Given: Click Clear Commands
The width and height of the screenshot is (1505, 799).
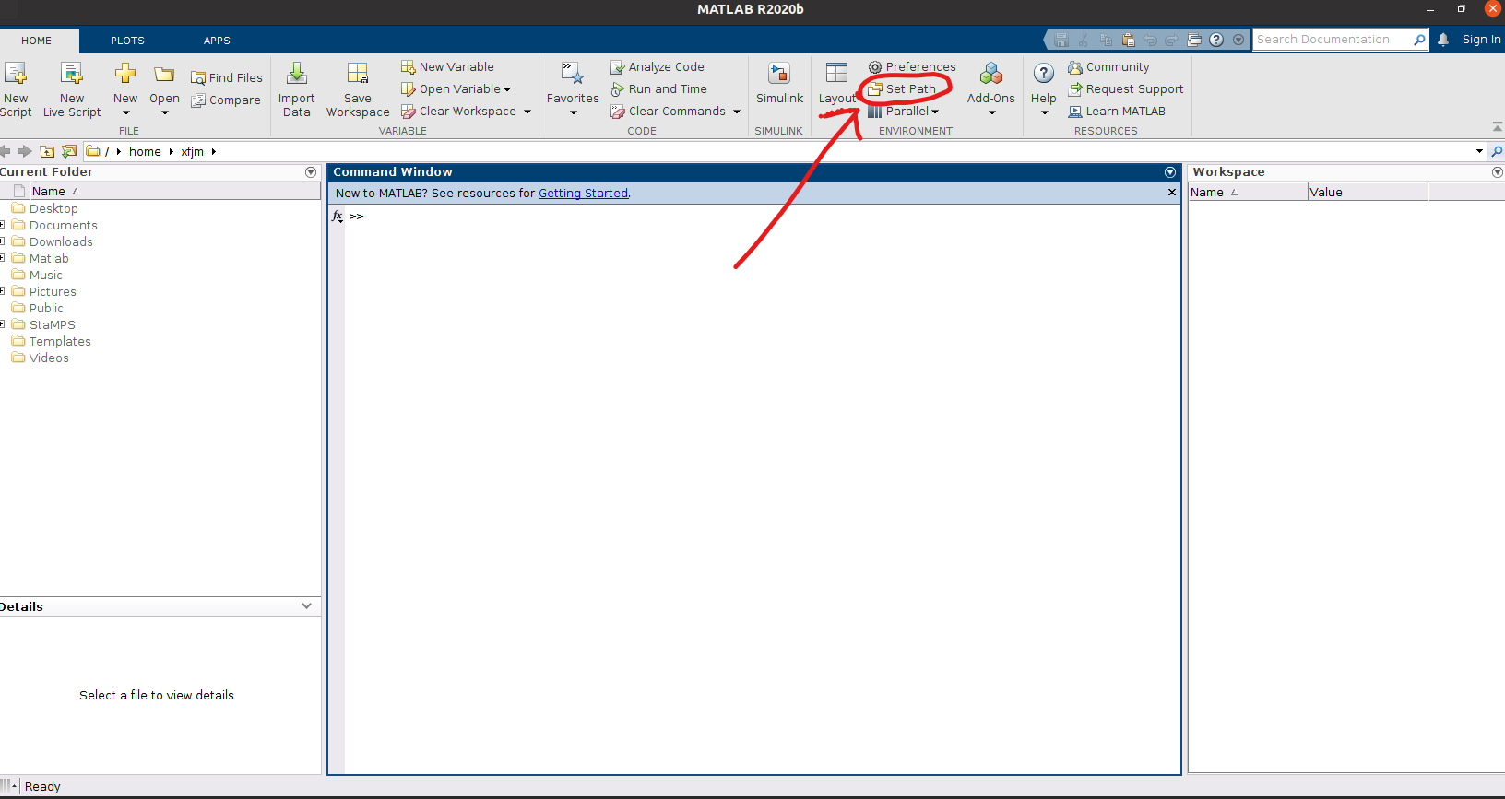Looking at the screenshot, I should click(668, 112).
